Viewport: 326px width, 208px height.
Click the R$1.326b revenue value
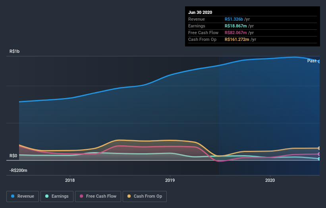coord(234,19)
